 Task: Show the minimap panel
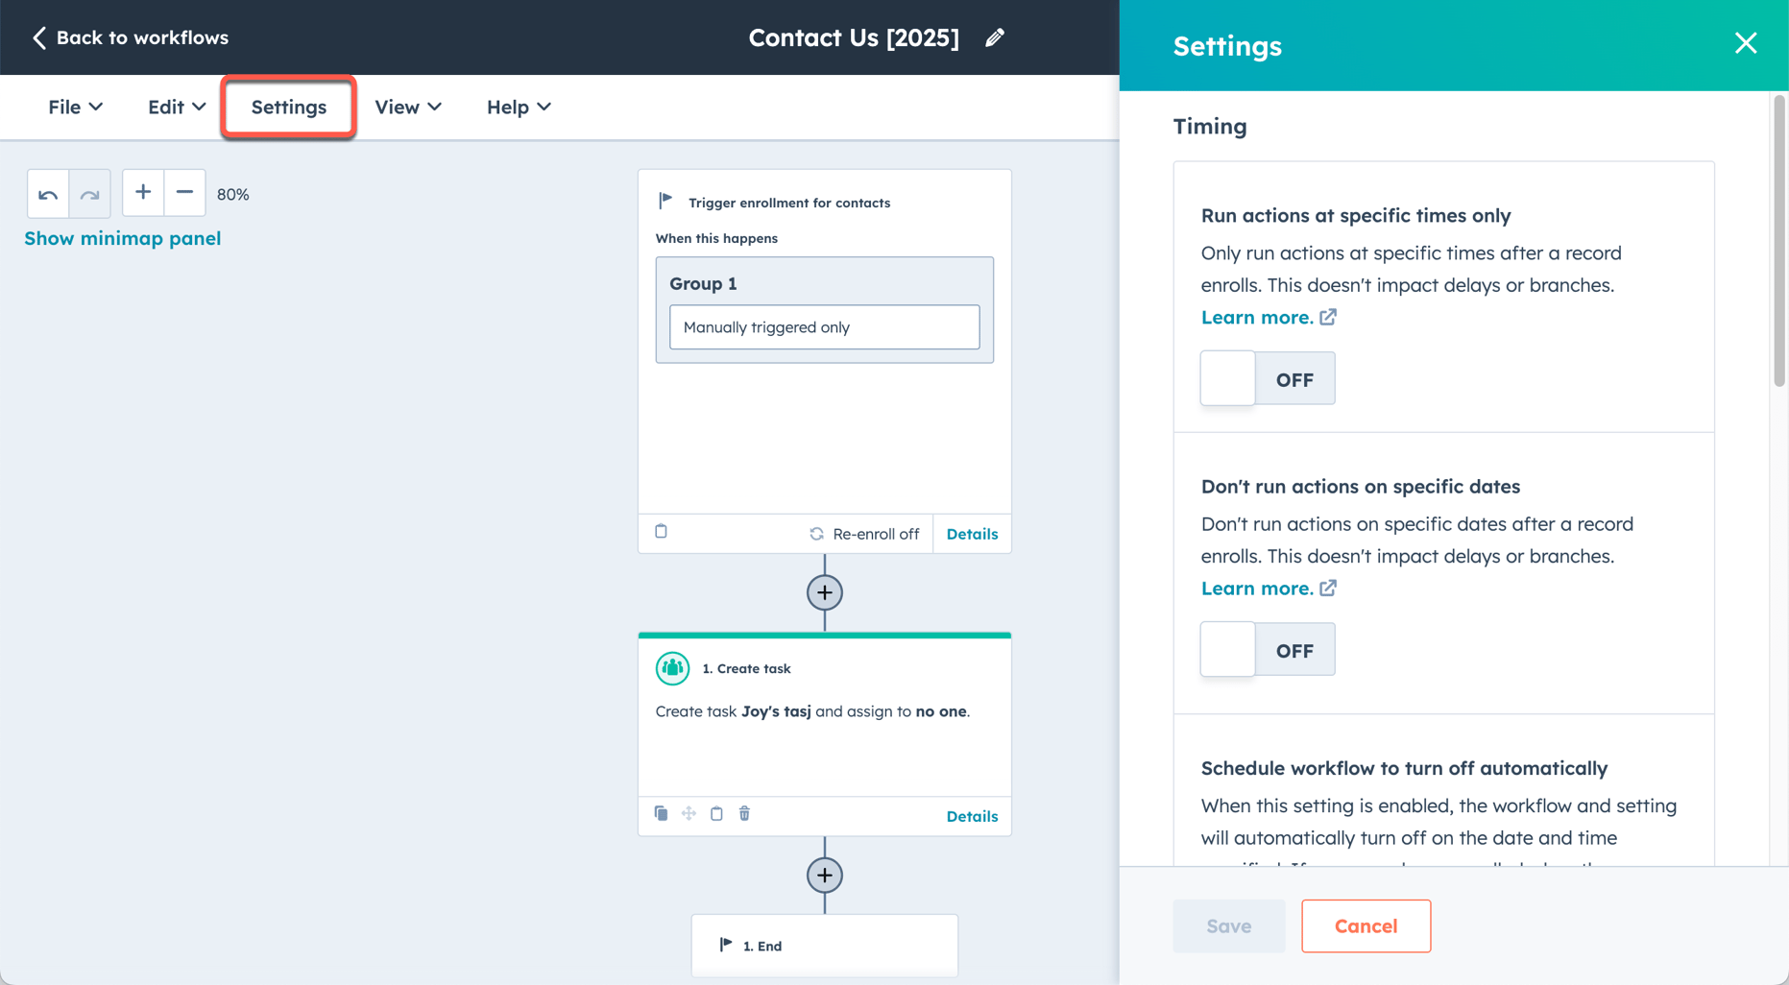(122, 238)
